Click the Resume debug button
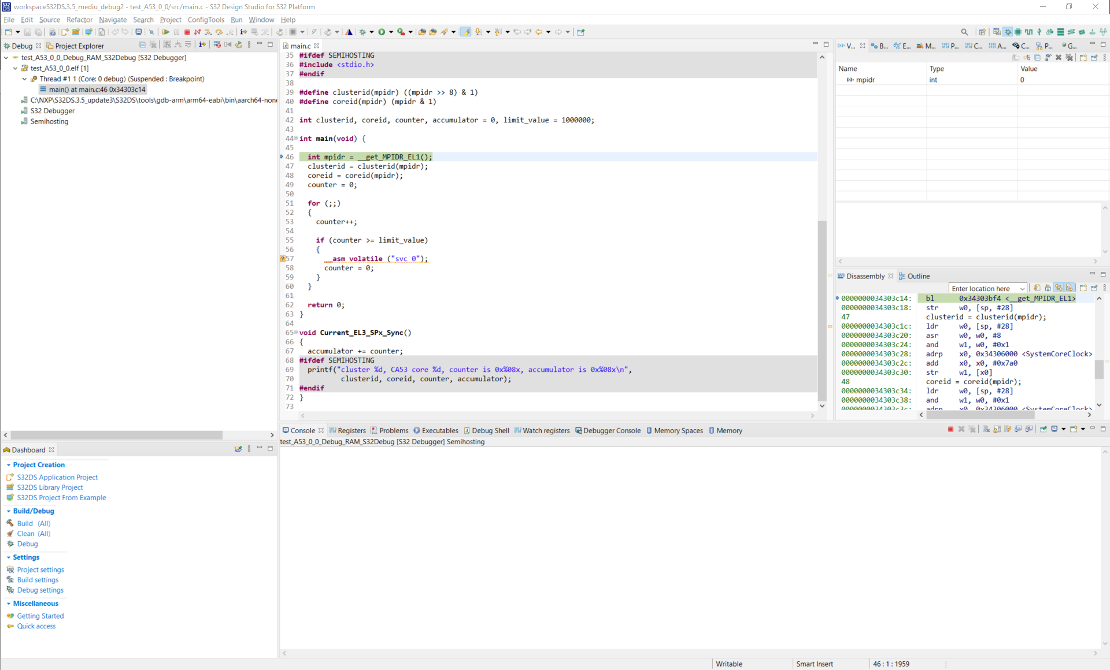Image resolution: width=1110 pixels, height=670 pixels. 165,32
